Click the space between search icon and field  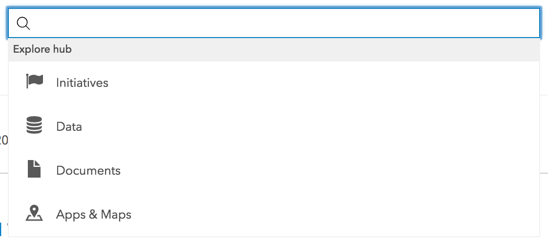click(x=35, y=23)
